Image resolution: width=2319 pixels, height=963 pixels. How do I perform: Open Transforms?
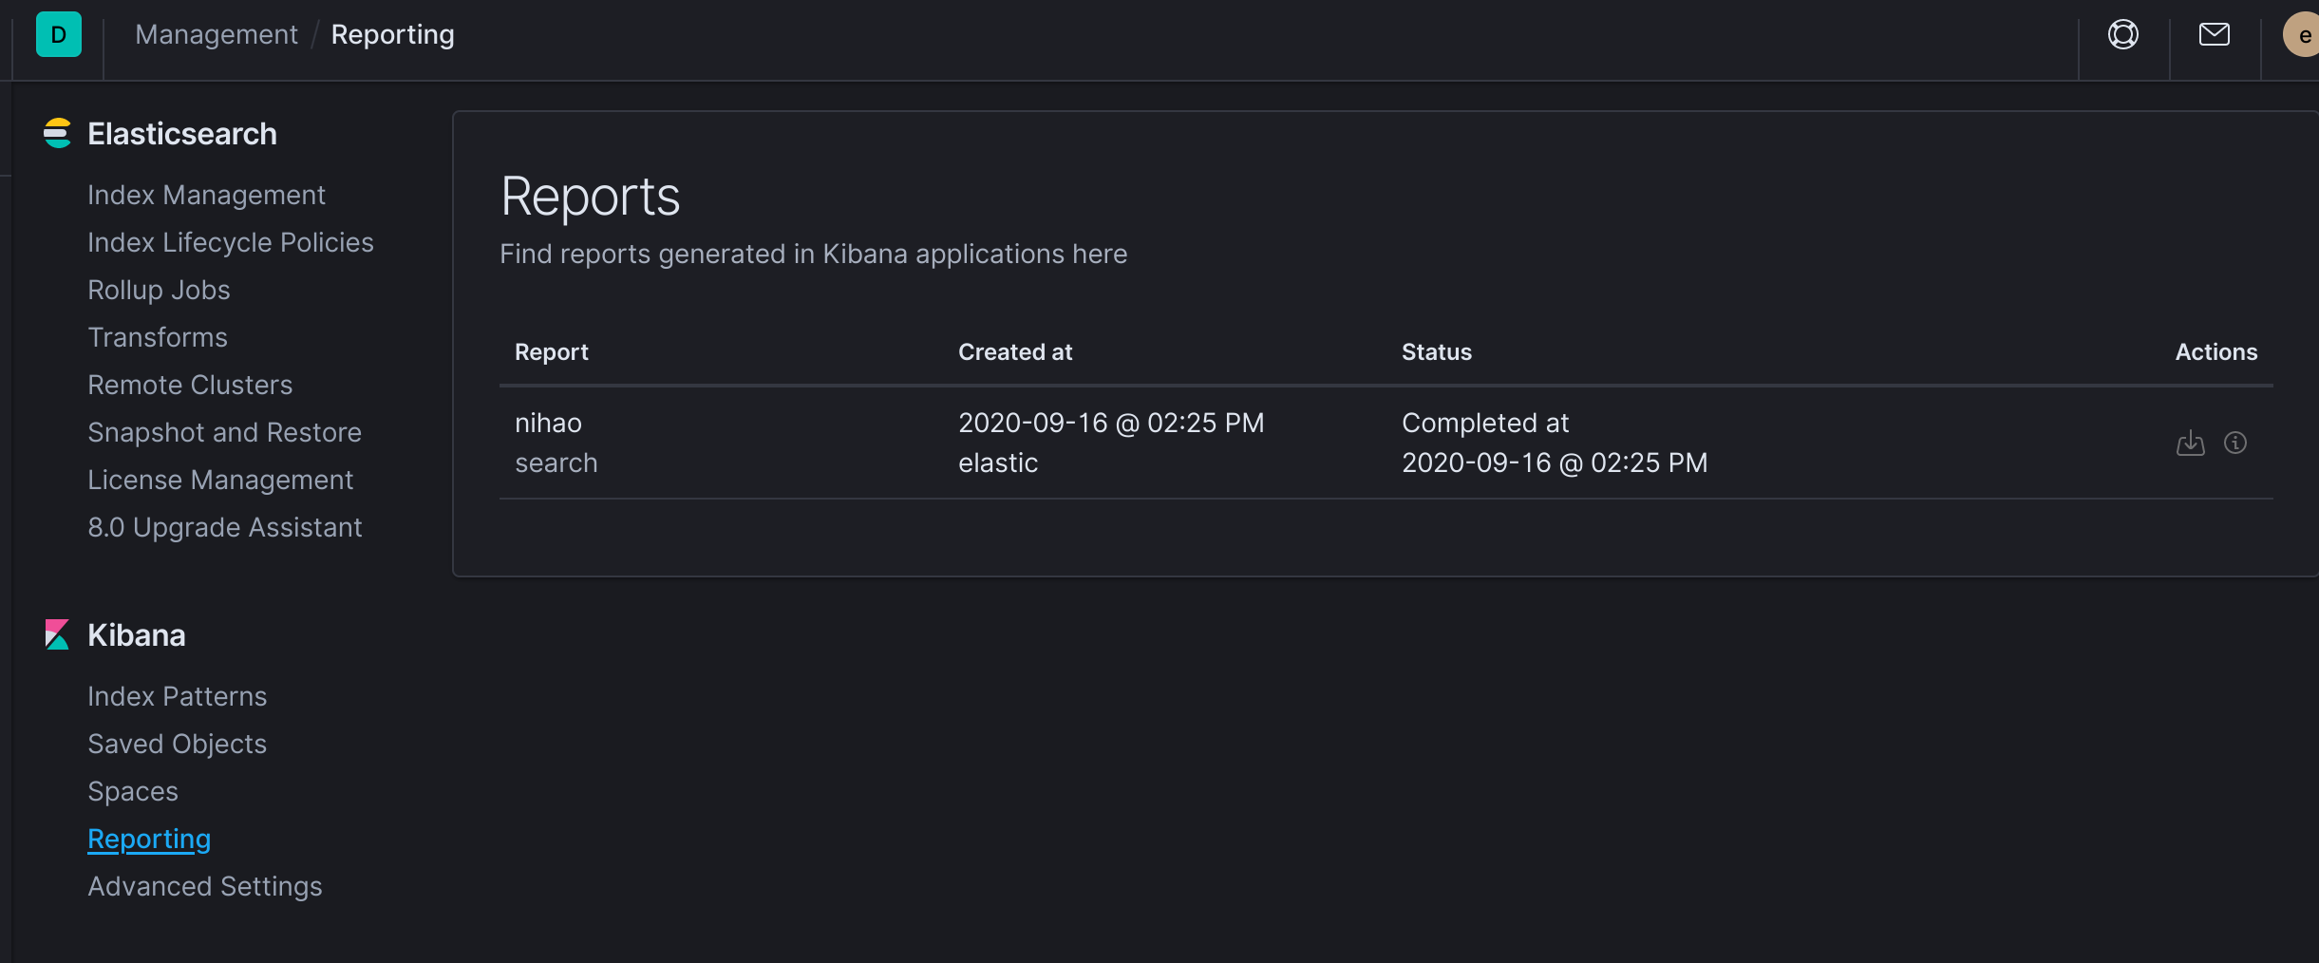click(158, 336)
